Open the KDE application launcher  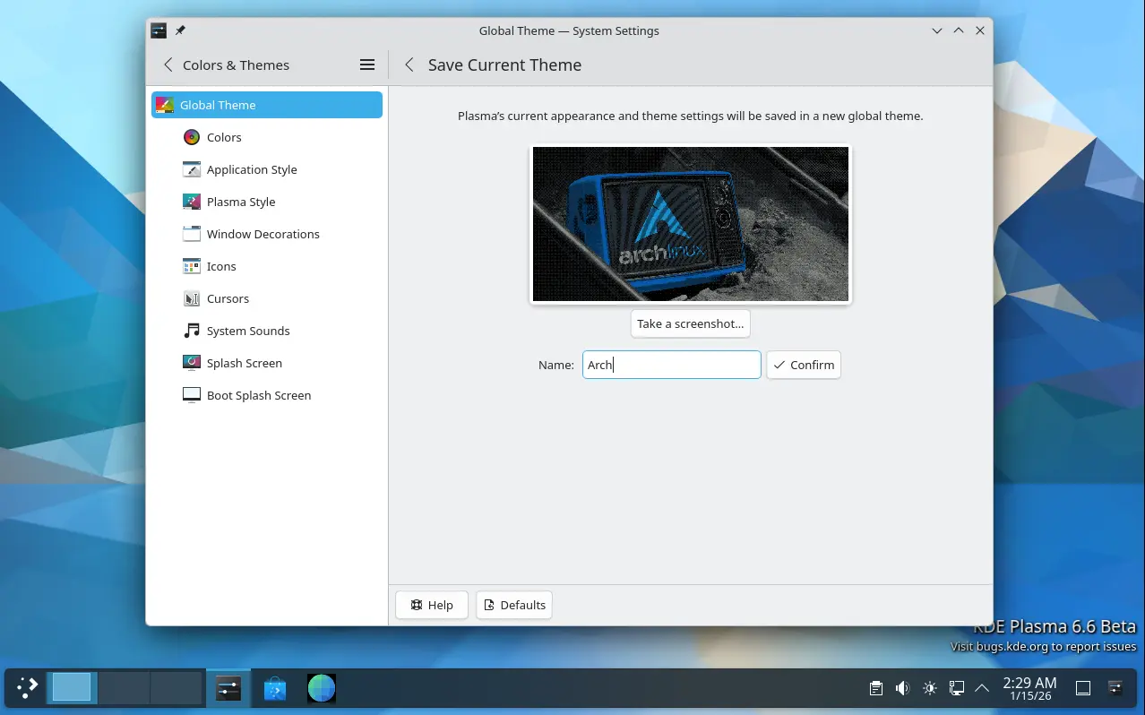[27, 688]
